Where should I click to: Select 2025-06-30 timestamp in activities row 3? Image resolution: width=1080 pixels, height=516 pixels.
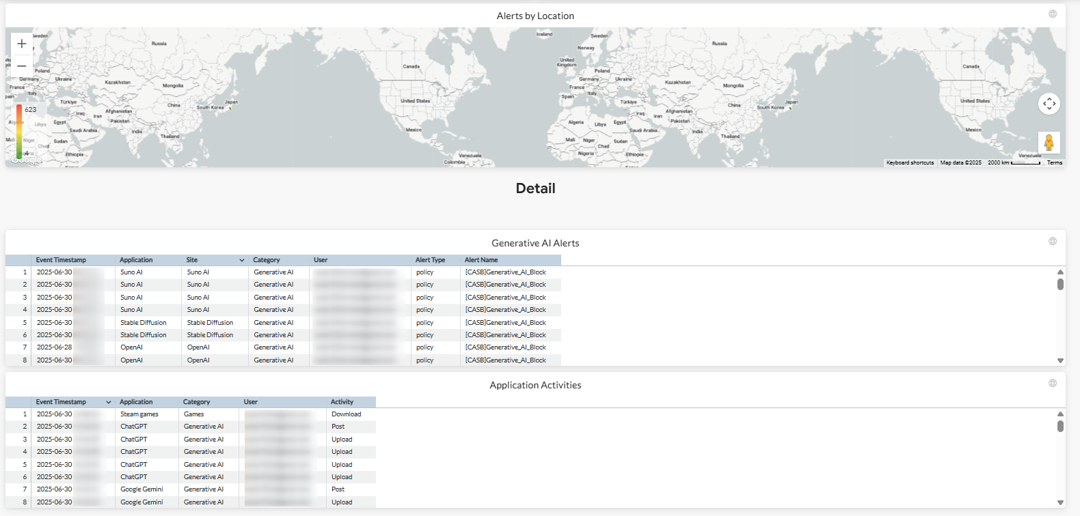pos(54,440)
